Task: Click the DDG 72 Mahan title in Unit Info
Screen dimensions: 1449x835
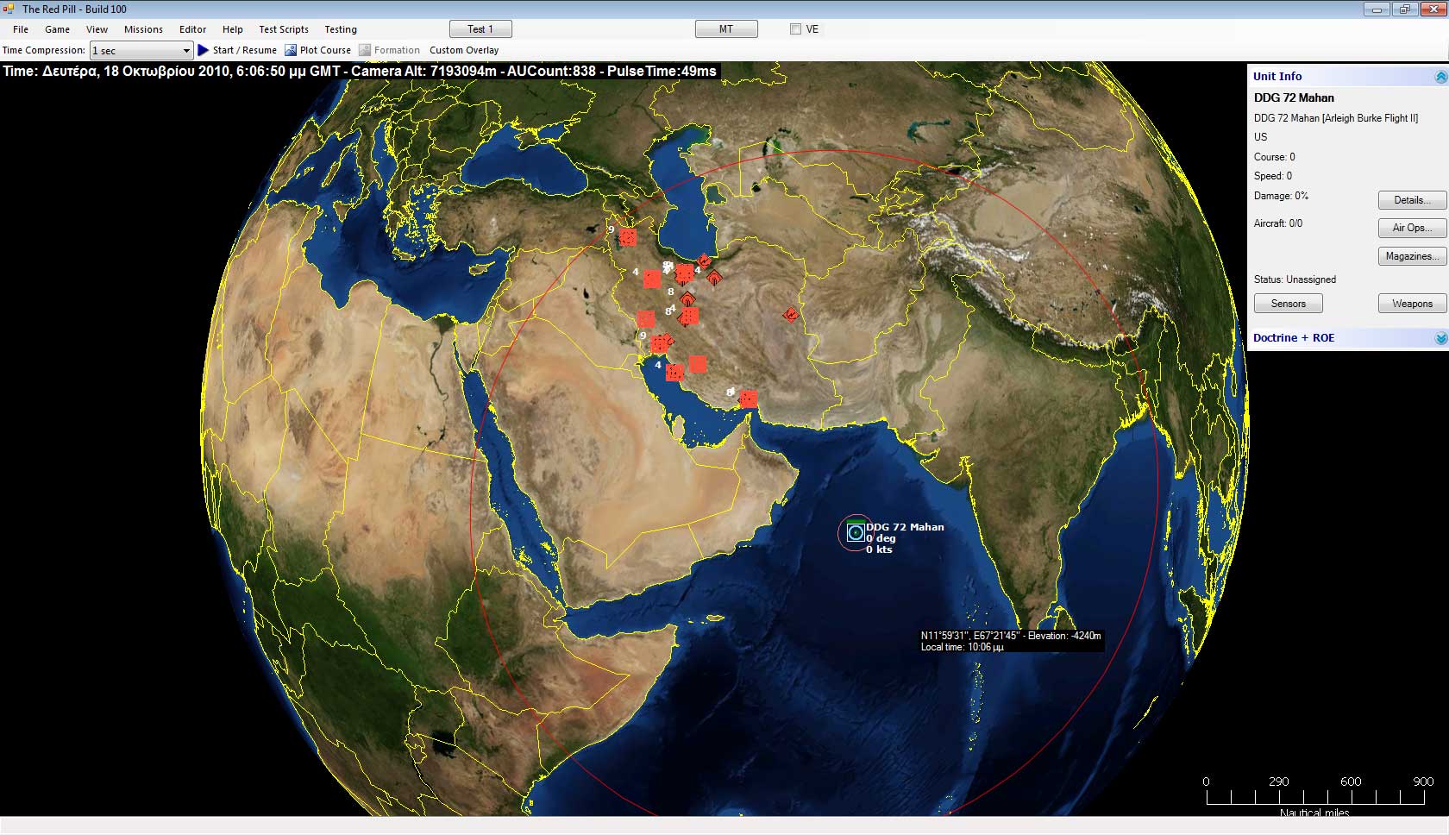Action: point(1294,98)
